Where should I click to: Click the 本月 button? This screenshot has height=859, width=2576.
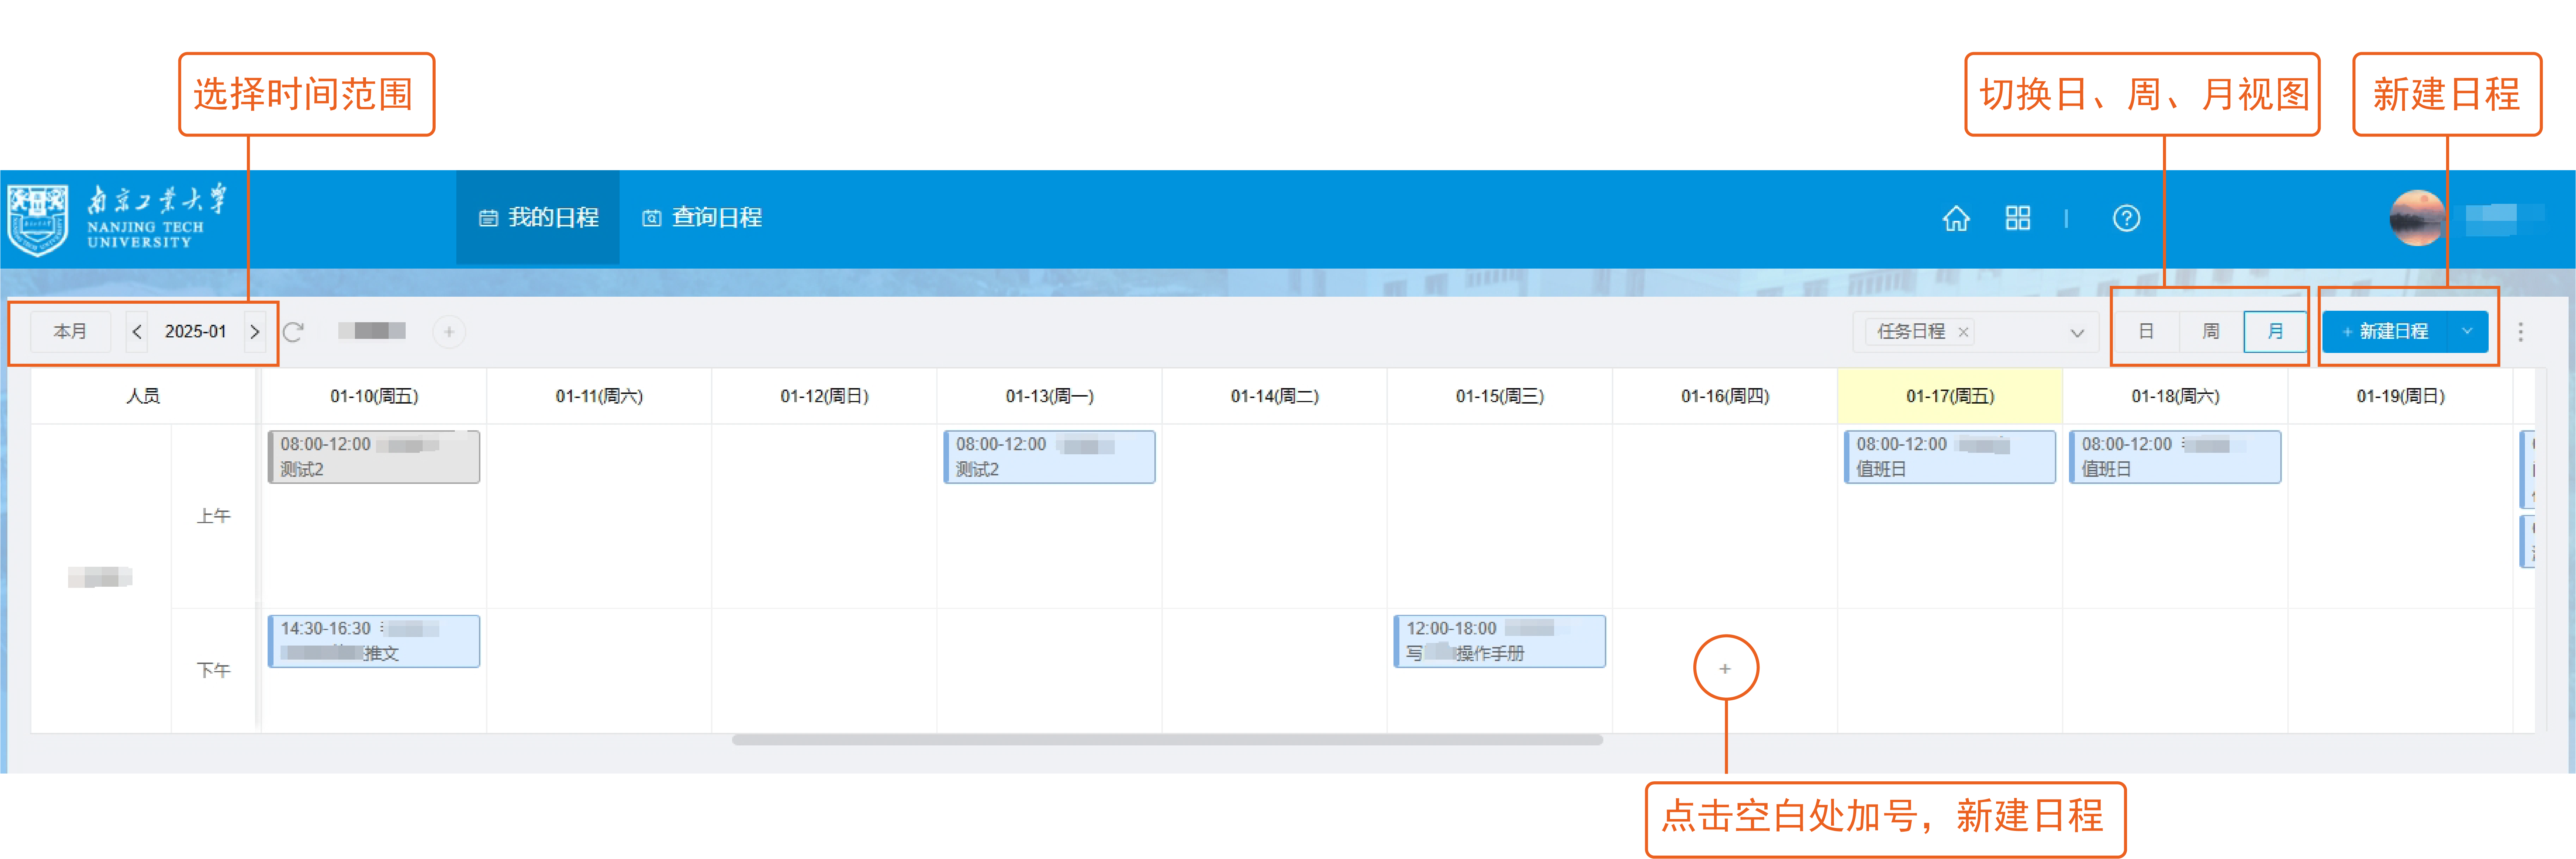click(x=70, y=331)
